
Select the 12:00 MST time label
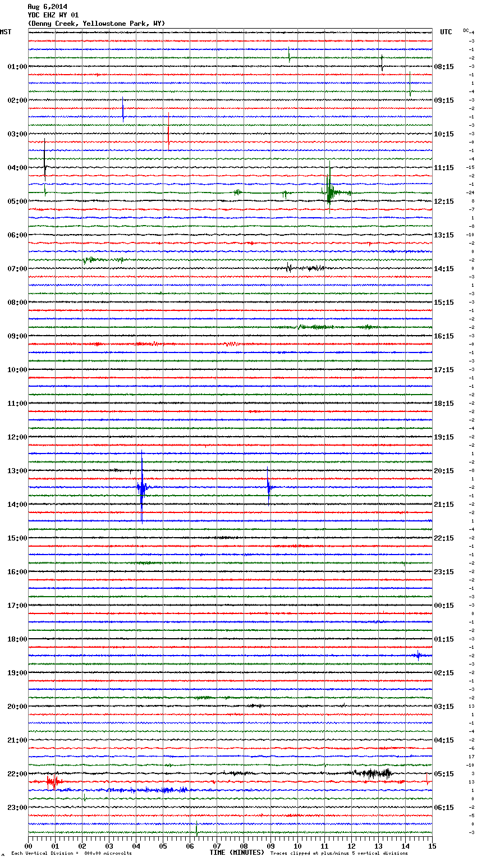[17, 437]
